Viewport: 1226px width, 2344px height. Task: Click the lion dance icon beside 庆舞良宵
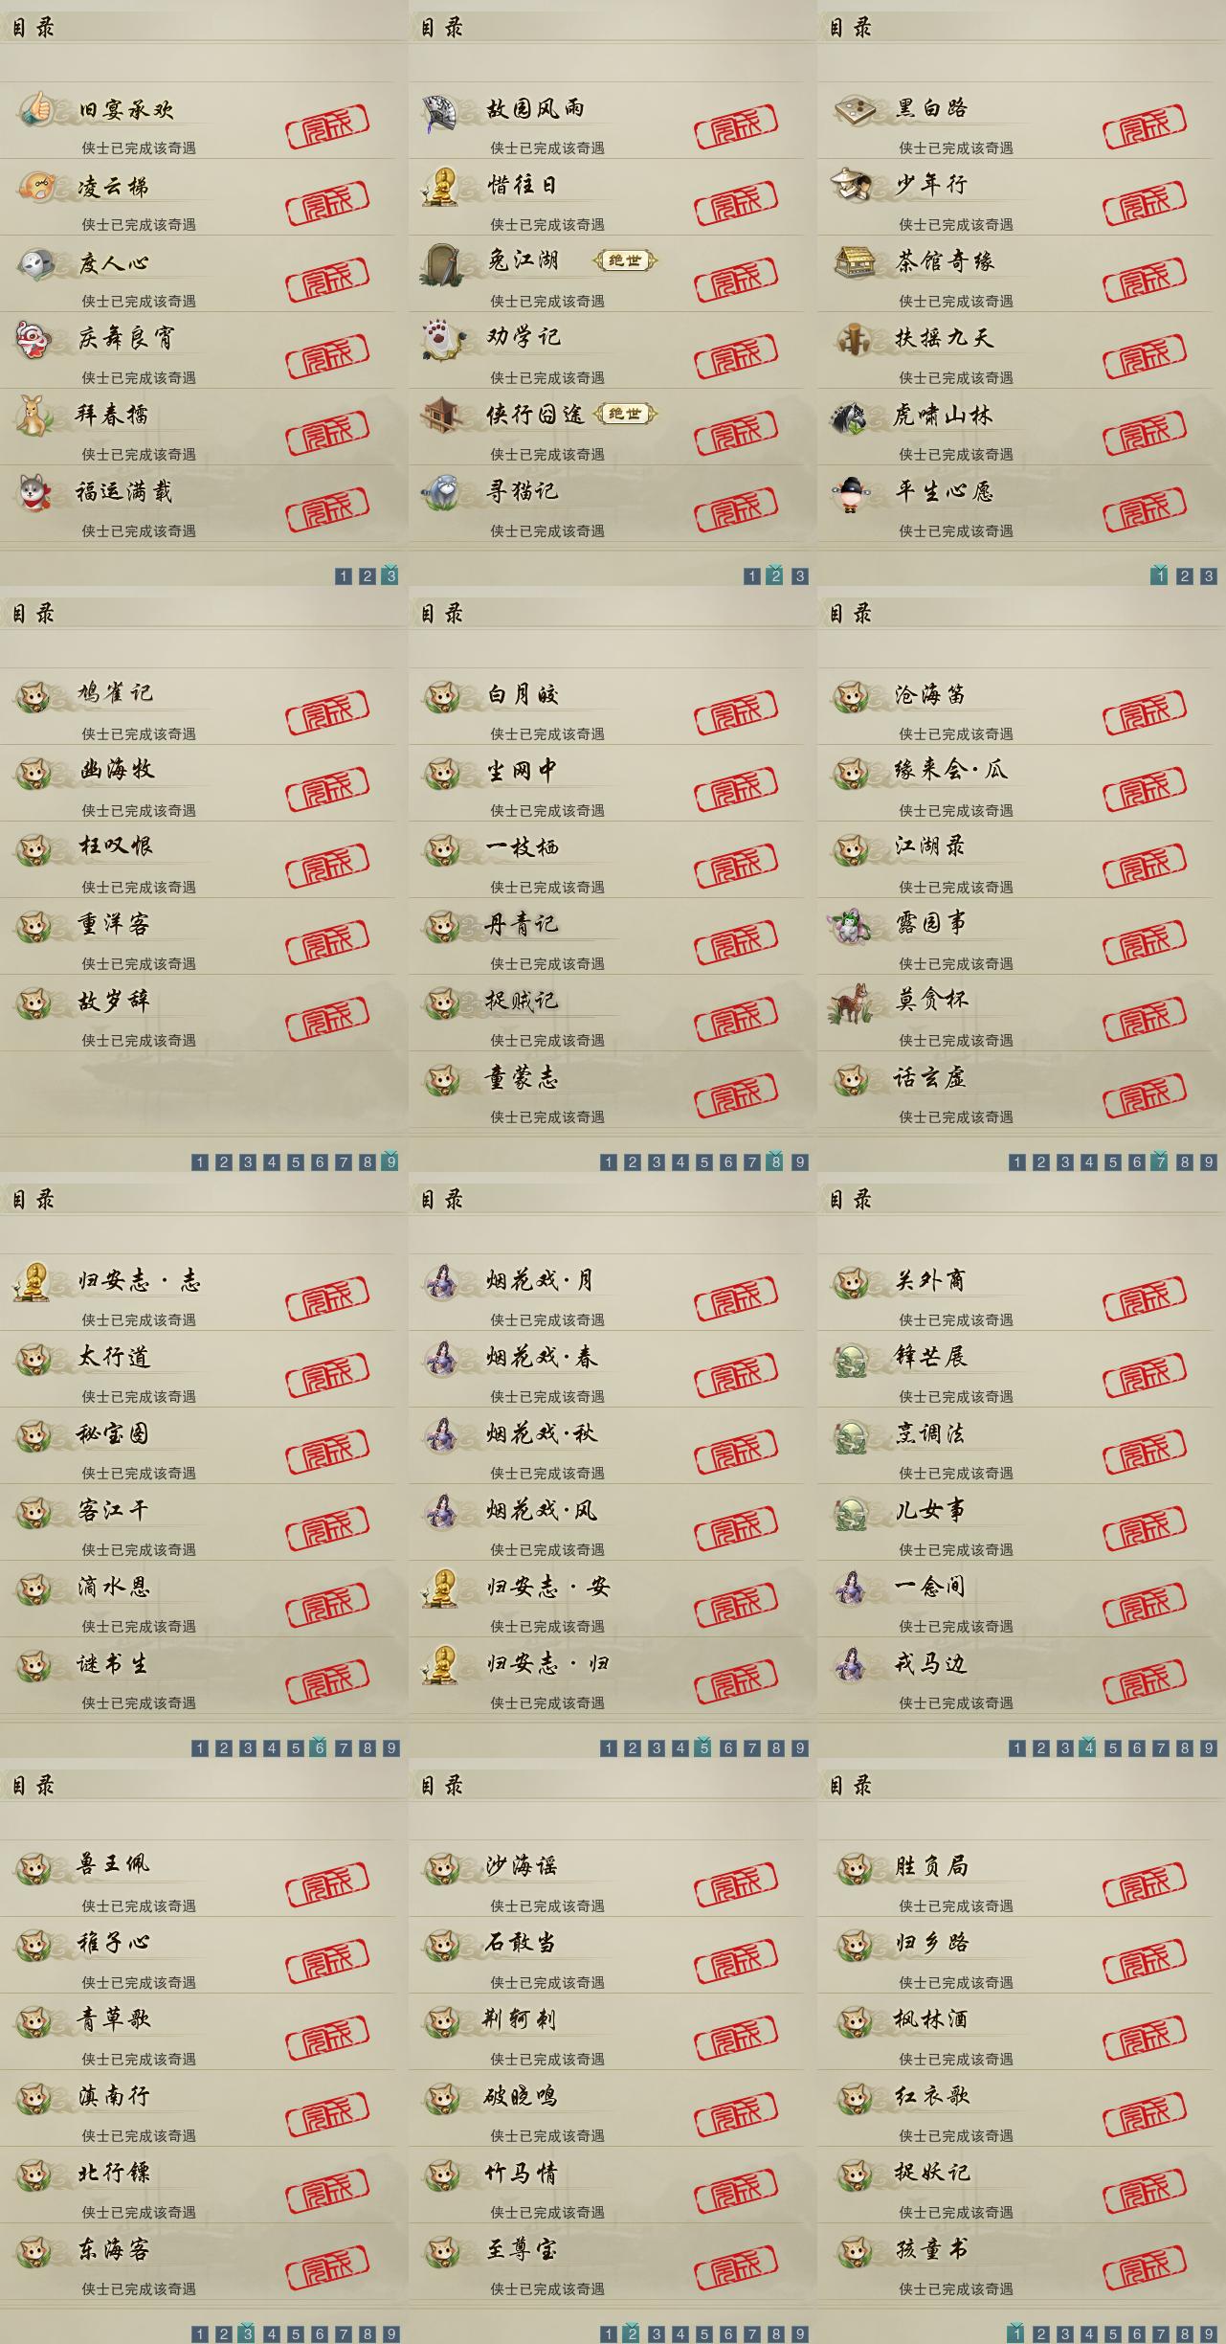(x=34, y=339)
